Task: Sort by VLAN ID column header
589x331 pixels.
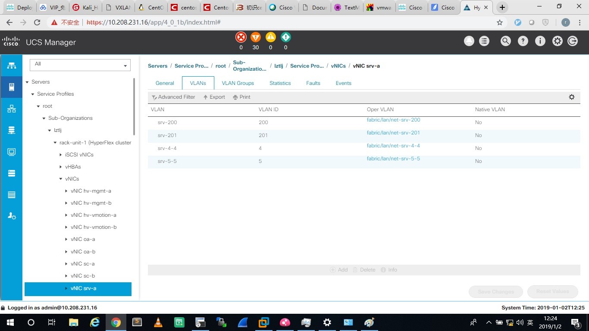Action: click(268, 109)
